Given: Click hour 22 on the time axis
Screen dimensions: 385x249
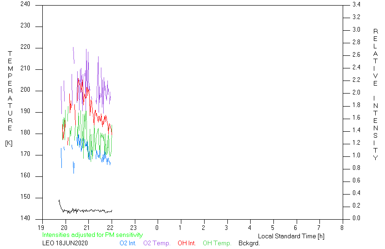Looking at the screenshot, I should 110,228.
